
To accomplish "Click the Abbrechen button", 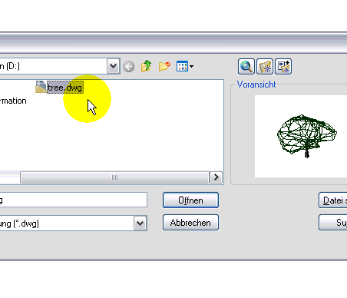I will 190,223.
